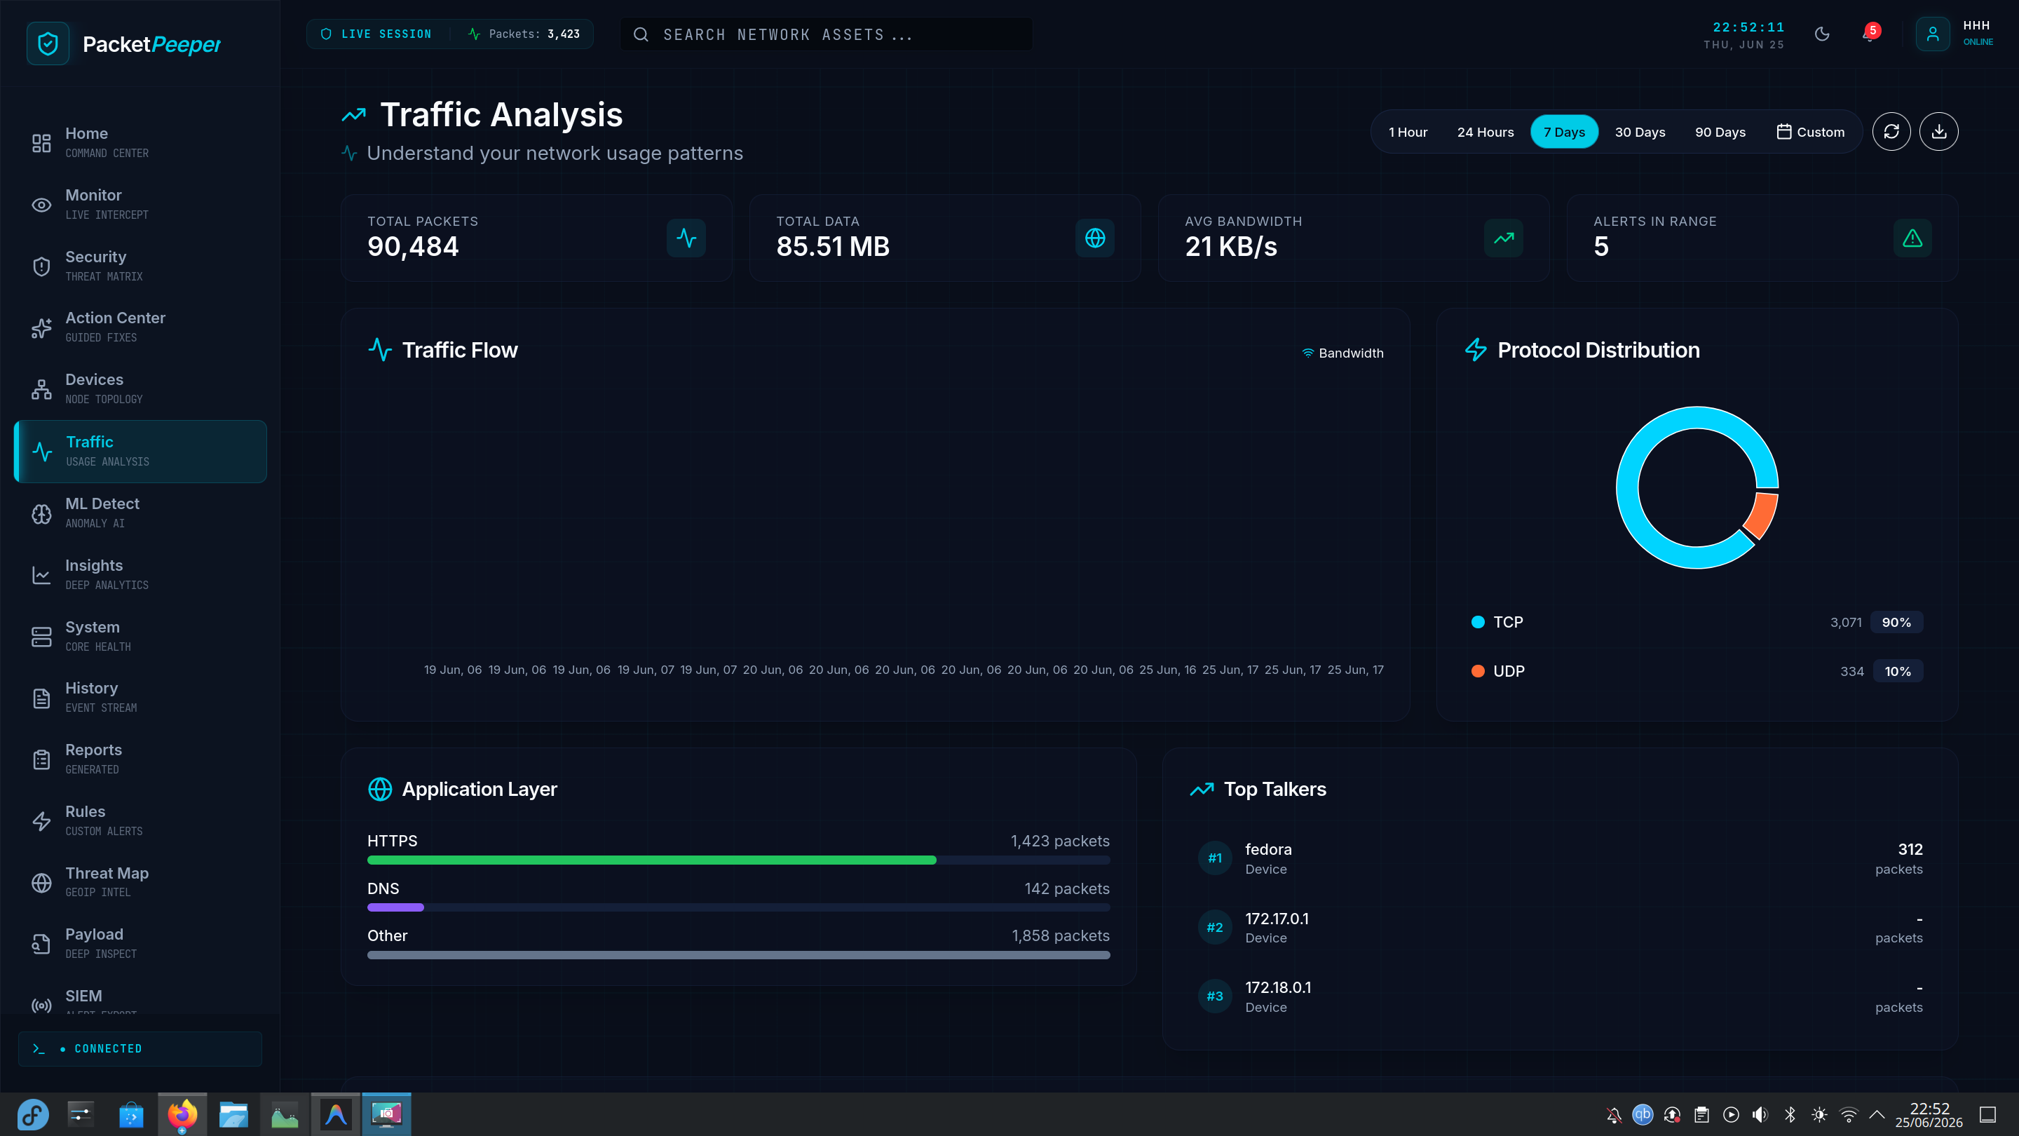The image size is (2019, 1136).
Task: Click the Wi-Fi tray icon
Action: tap(1849, 1114)
